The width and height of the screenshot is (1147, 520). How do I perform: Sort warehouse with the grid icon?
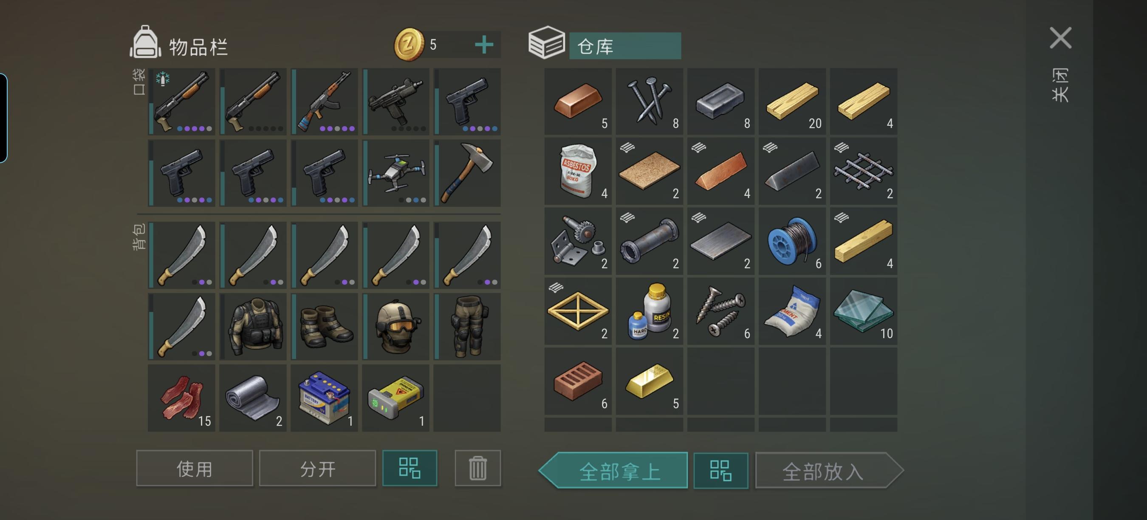click(721, 471)
